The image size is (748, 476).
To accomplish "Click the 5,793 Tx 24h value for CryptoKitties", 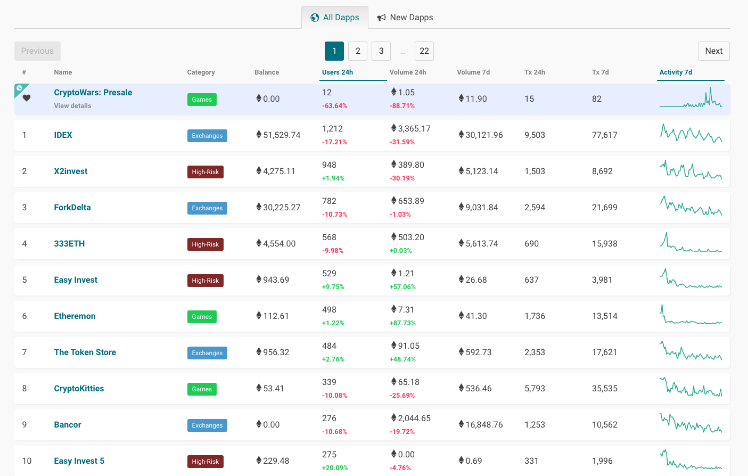I will pos(535,389).
